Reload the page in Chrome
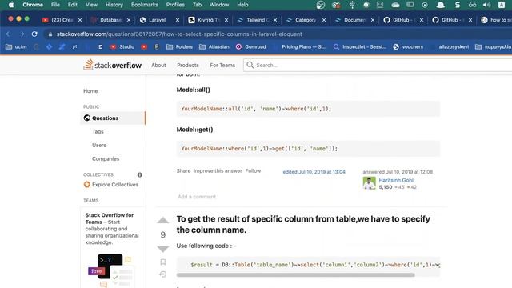This screenshot has width=512, height=288. 34,34
